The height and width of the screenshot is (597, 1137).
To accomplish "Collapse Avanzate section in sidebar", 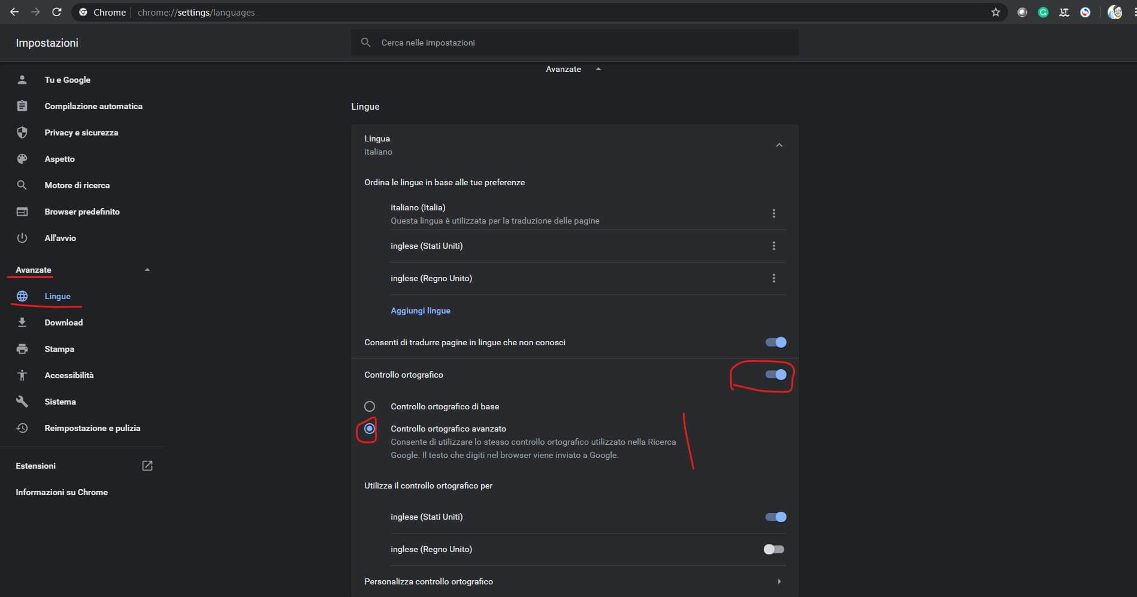I will (147, 270).
